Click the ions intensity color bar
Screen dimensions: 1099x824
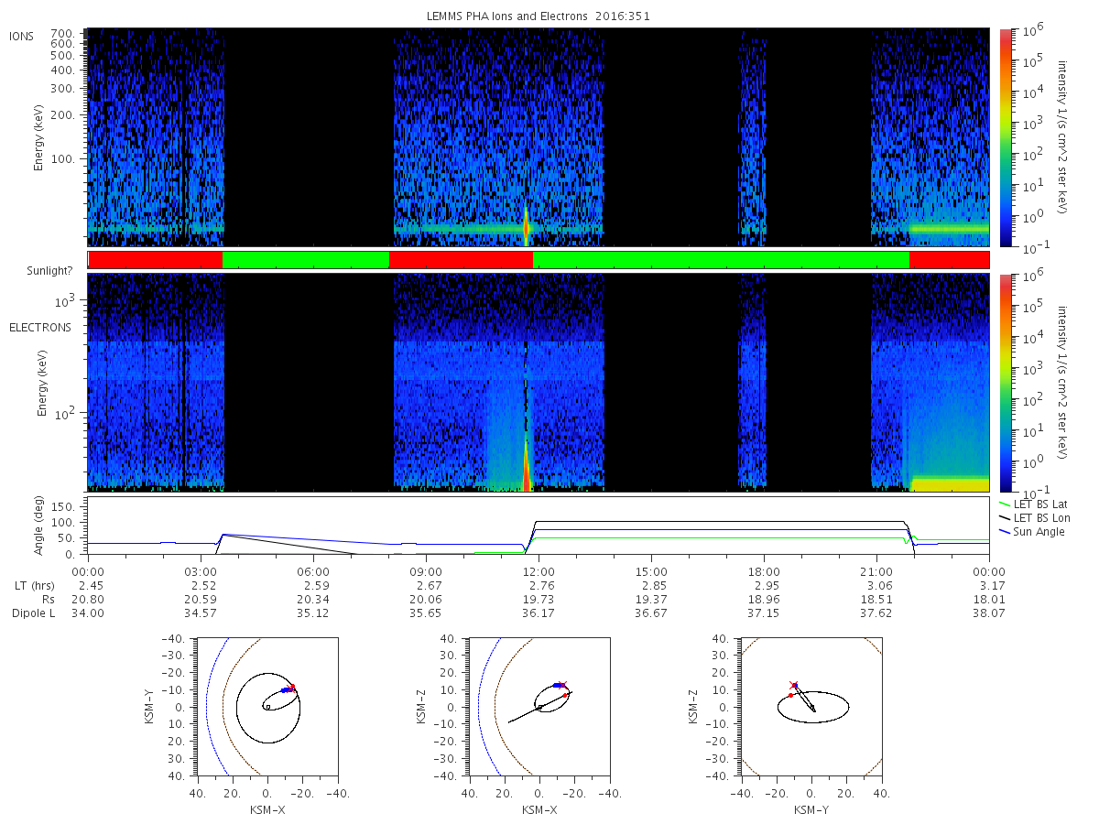pyautogui.click(x=1005, y=137)
